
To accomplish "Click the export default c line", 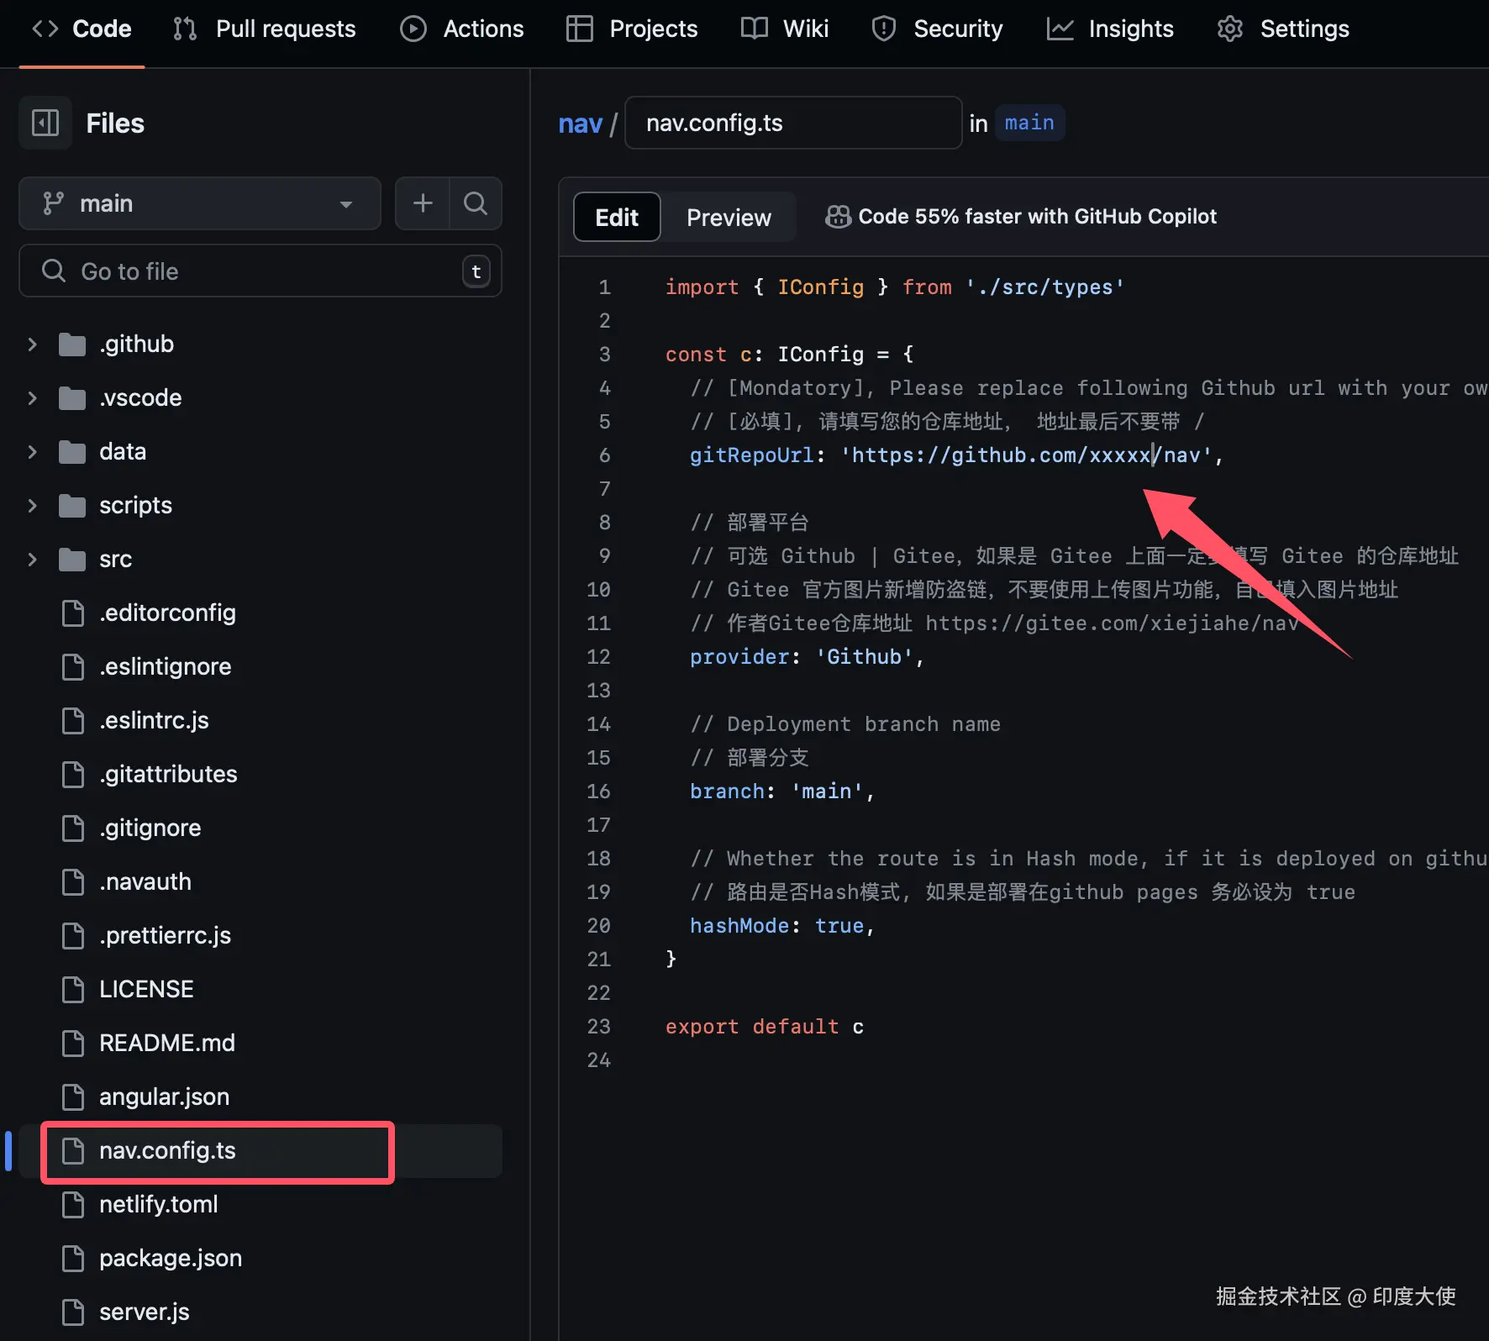I will tap(765, 1027).
